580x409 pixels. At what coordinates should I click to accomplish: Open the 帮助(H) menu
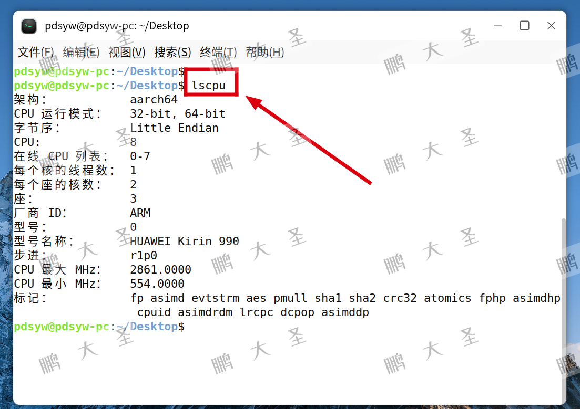265,52
